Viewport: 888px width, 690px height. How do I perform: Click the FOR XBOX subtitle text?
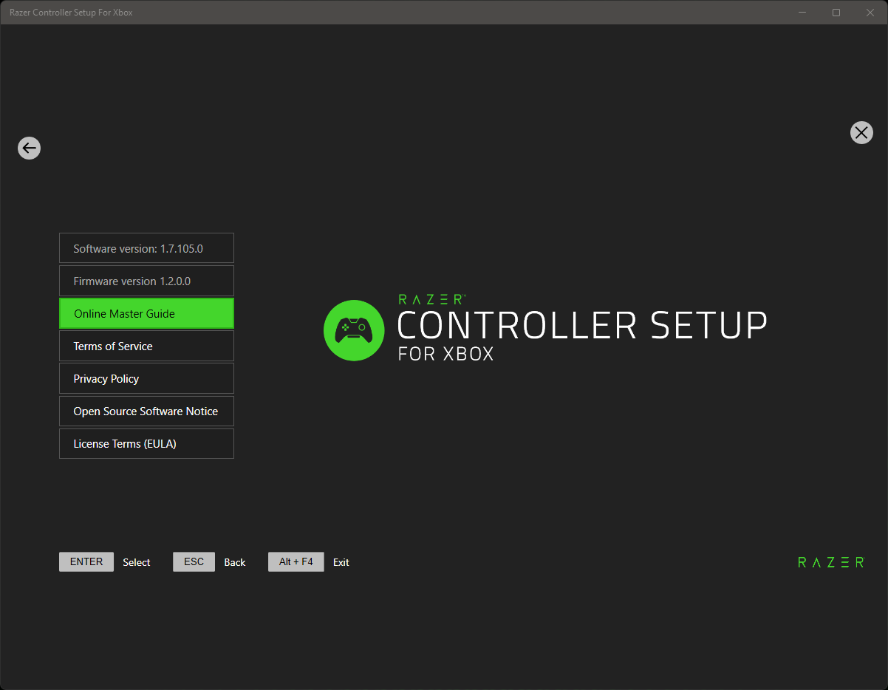pyautogui.click(x=445, y=354)
